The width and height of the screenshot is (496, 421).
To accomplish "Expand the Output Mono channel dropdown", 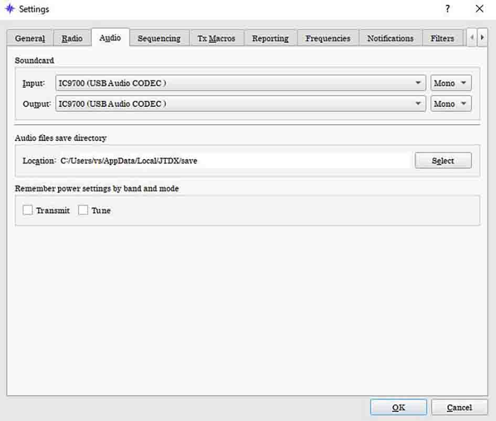I will (x=451, y=104).
